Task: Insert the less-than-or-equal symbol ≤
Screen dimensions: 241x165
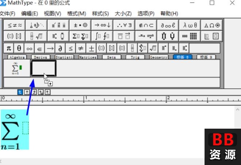Action: (70, 48)
